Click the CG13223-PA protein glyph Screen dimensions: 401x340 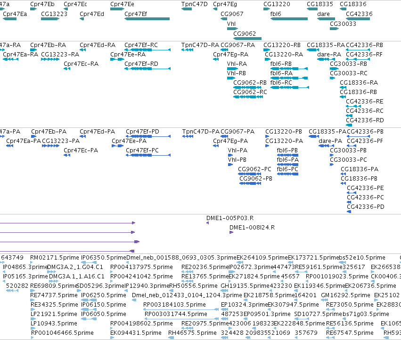pos(50,146)
